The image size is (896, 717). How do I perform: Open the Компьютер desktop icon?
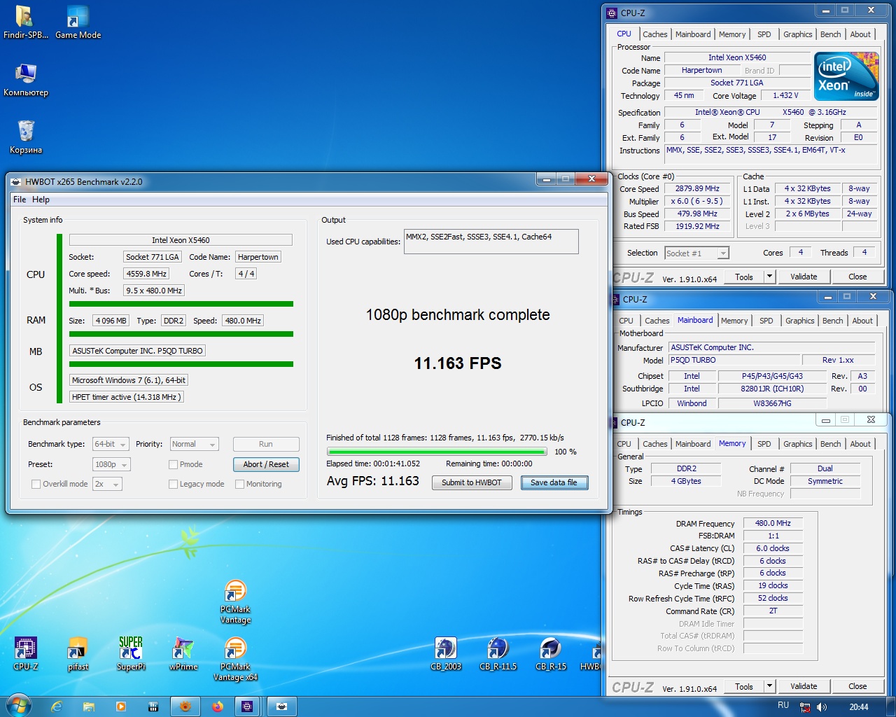[26, 79]
